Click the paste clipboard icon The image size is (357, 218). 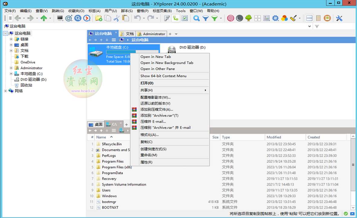tap(126, 18)
